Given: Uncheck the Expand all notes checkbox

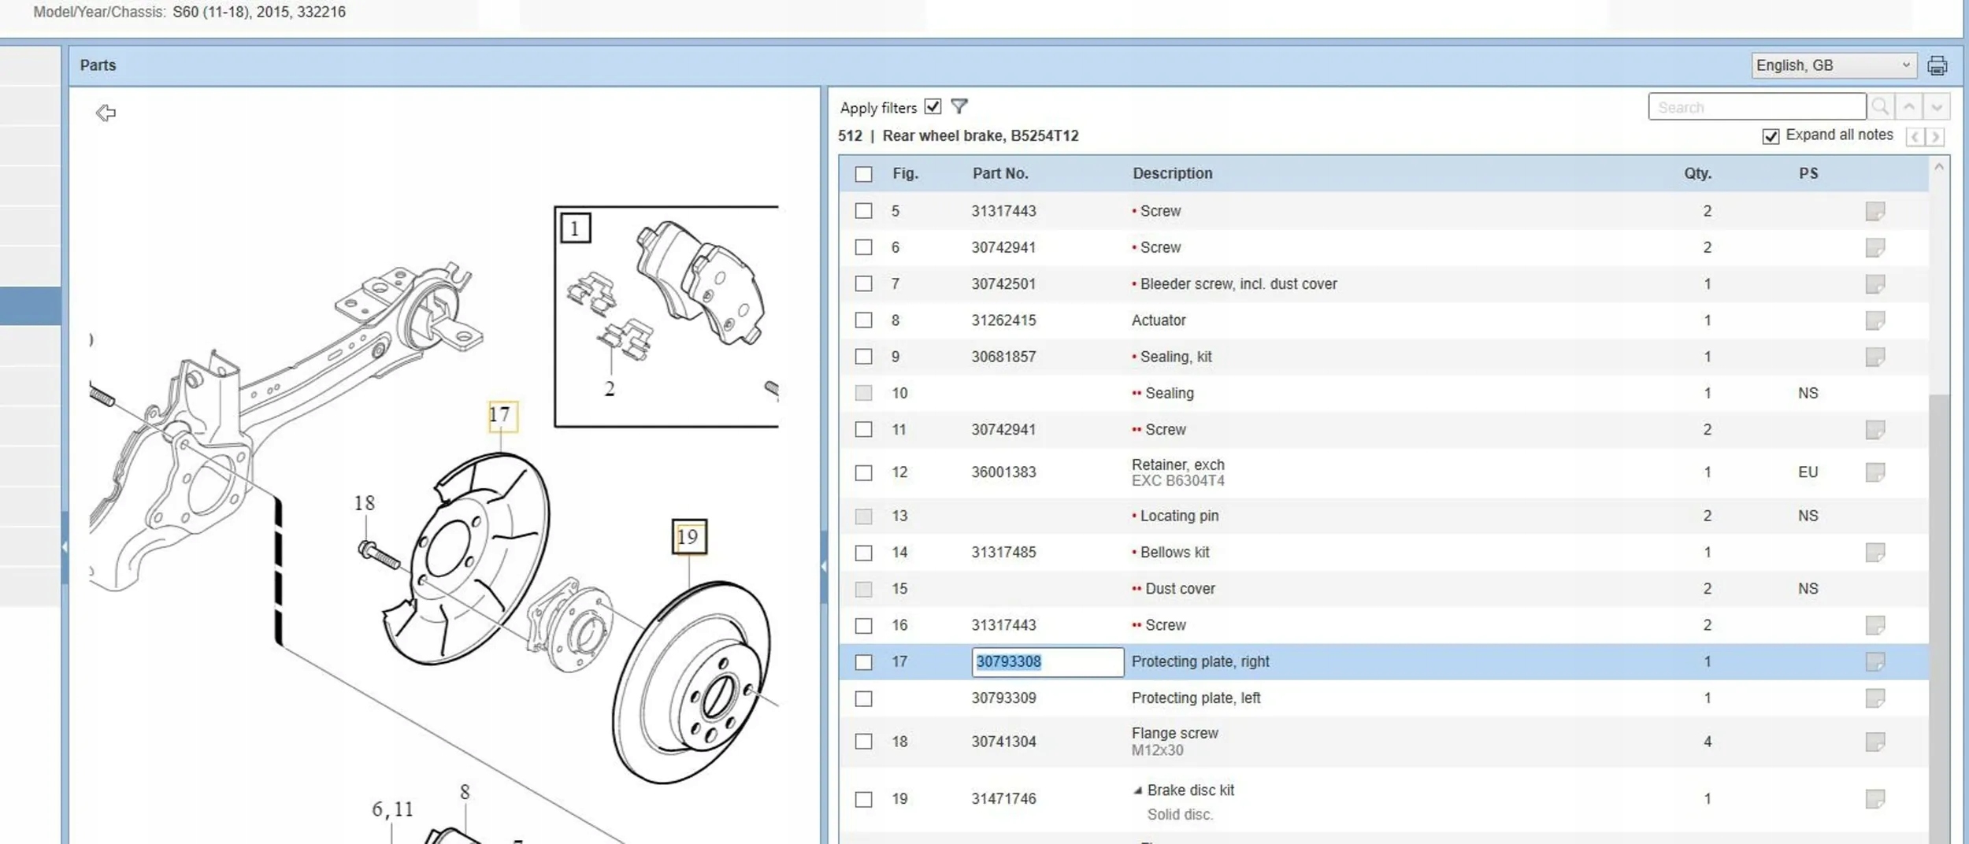Looking at the screenshot, I should point(1771,136).
